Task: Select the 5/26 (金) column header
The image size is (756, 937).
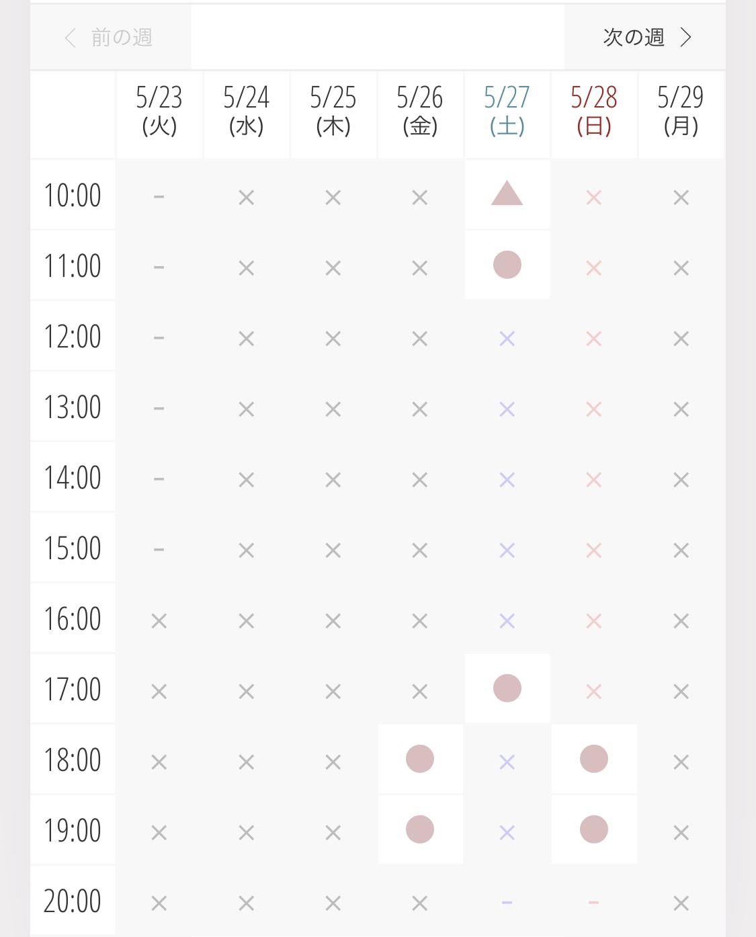Action: 420,112
